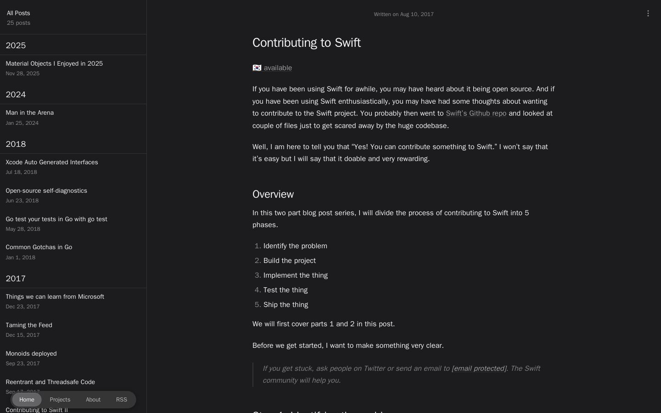661x413 pixels.
Task: Select 'Common Gotchas in Go' post
Action: tap(73, 252)
